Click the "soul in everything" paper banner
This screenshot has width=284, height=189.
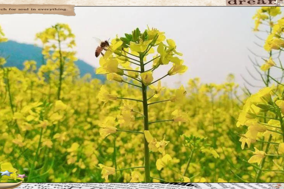coord(37,9)
